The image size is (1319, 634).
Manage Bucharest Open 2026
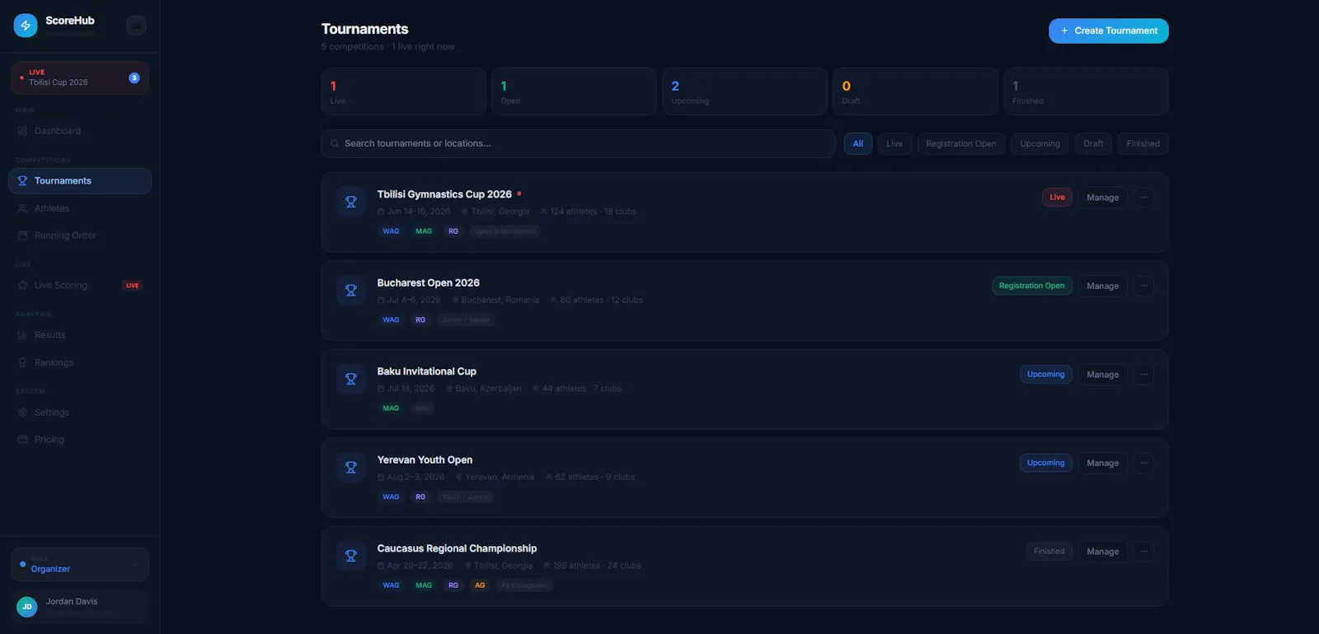(x=1102, y=286)
